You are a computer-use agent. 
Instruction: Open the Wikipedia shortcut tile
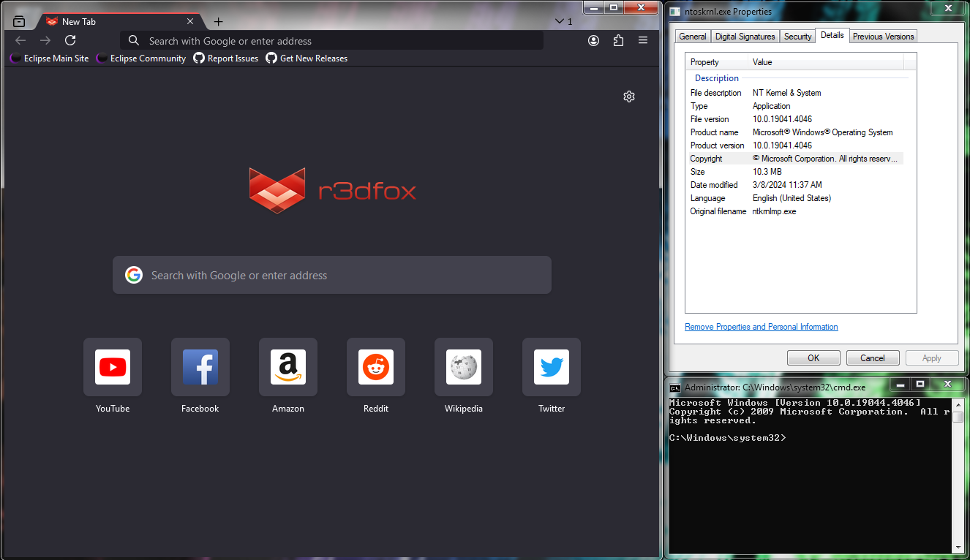(x=464, y=367)
